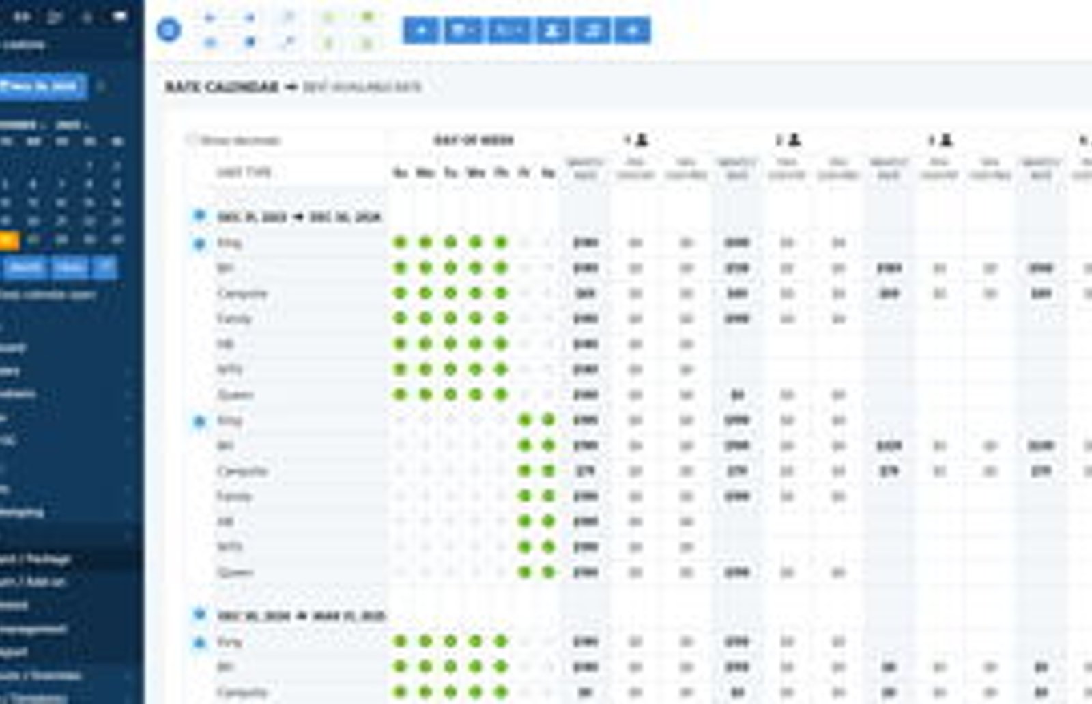
Task: Toggle Tuesday dot in the topmost King row
Action: 450,242
